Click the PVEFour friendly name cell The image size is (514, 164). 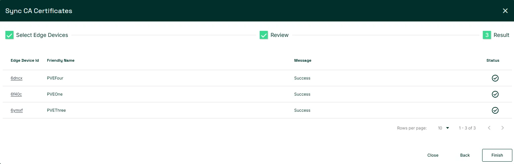[55, 78]
